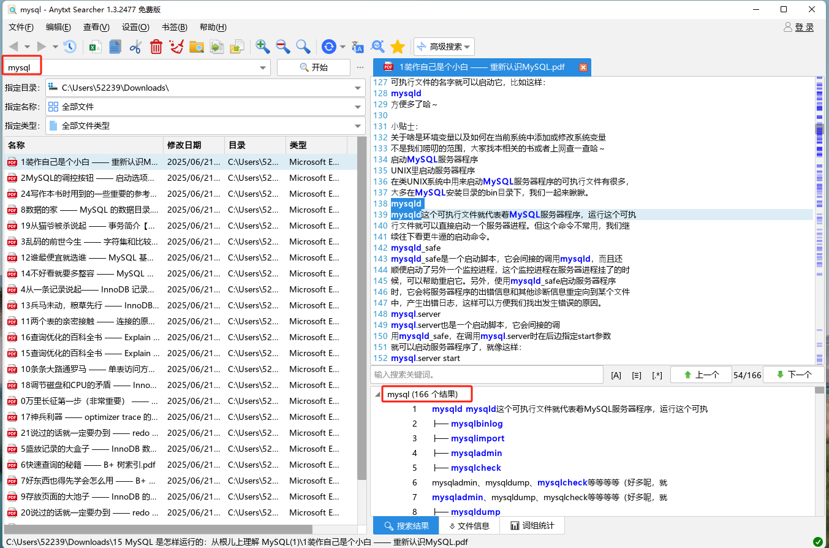This screenshot has height=548, width=829.
Task: Open the 帮助(H) menu
Action: [213, 27]
